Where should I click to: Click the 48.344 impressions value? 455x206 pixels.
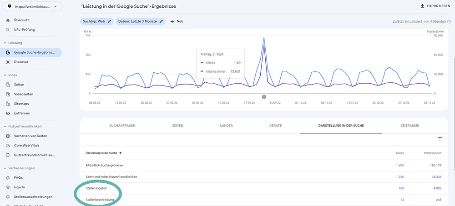click(x=437, y=177)
